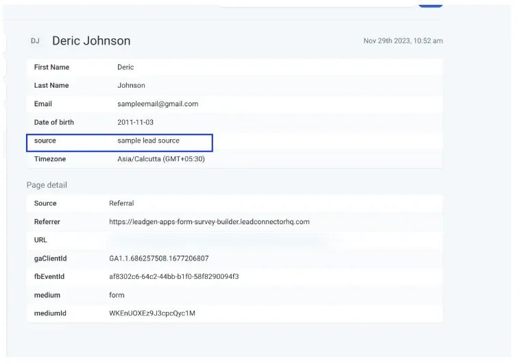Click the mediumId label
The width and height of the screenshot is (521, 364).
[x=50, y=313]
